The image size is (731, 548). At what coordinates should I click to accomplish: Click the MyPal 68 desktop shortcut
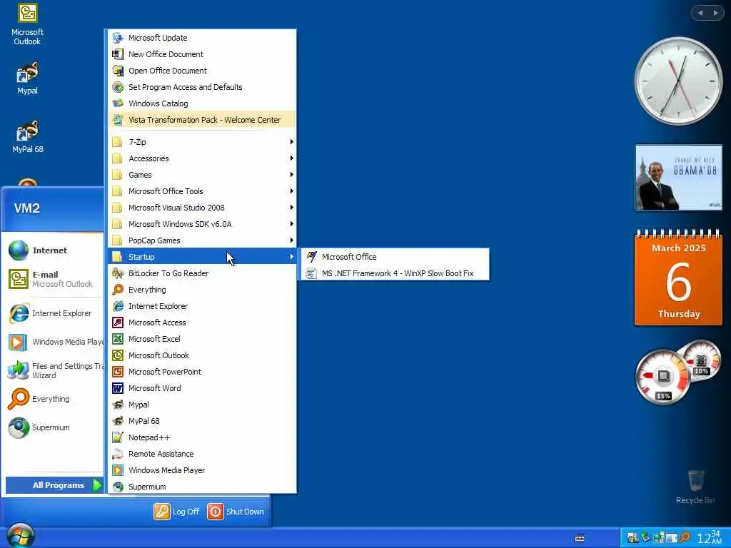pos(28,137)
